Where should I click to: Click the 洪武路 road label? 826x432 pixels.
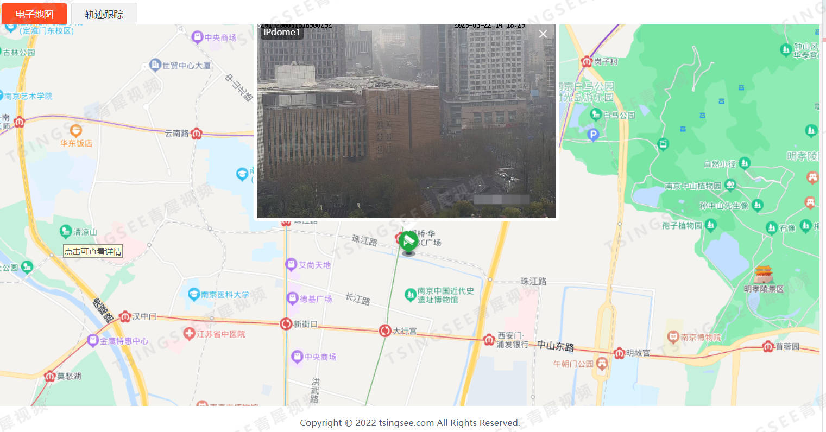(x=315, y=390)
